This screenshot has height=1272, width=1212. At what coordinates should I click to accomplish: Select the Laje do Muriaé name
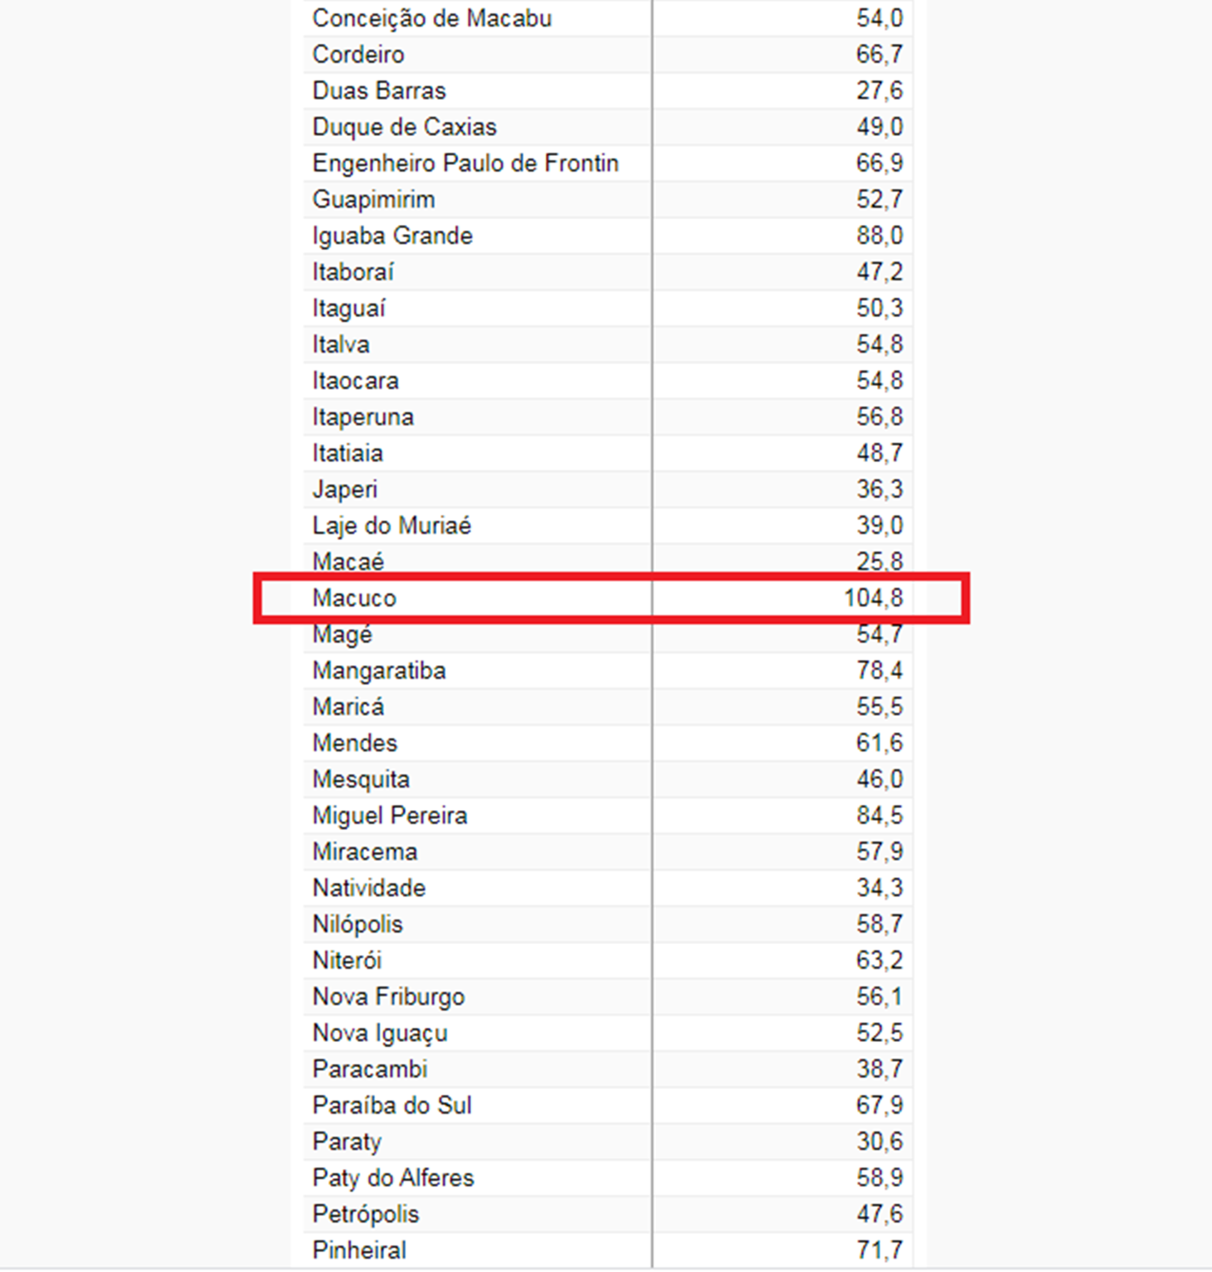[391, 526]
